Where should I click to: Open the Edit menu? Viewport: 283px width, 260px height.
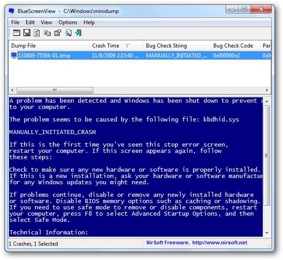pos(30,22)
